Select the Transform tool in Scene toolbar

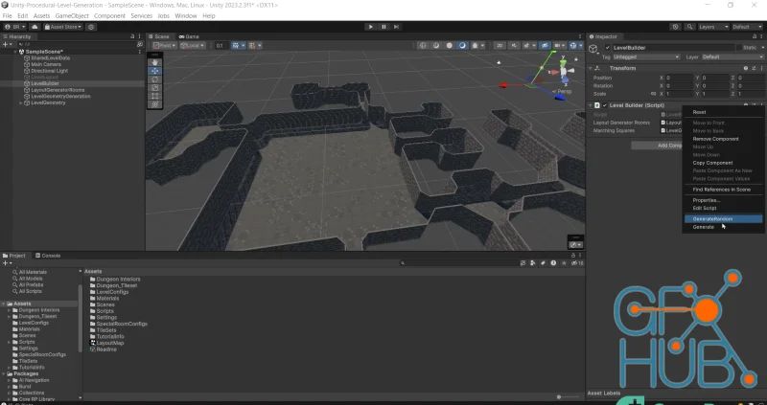click(x=155, y=104)
